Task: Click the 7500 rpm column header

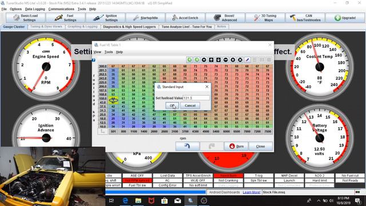Action: tap(268, 132)
